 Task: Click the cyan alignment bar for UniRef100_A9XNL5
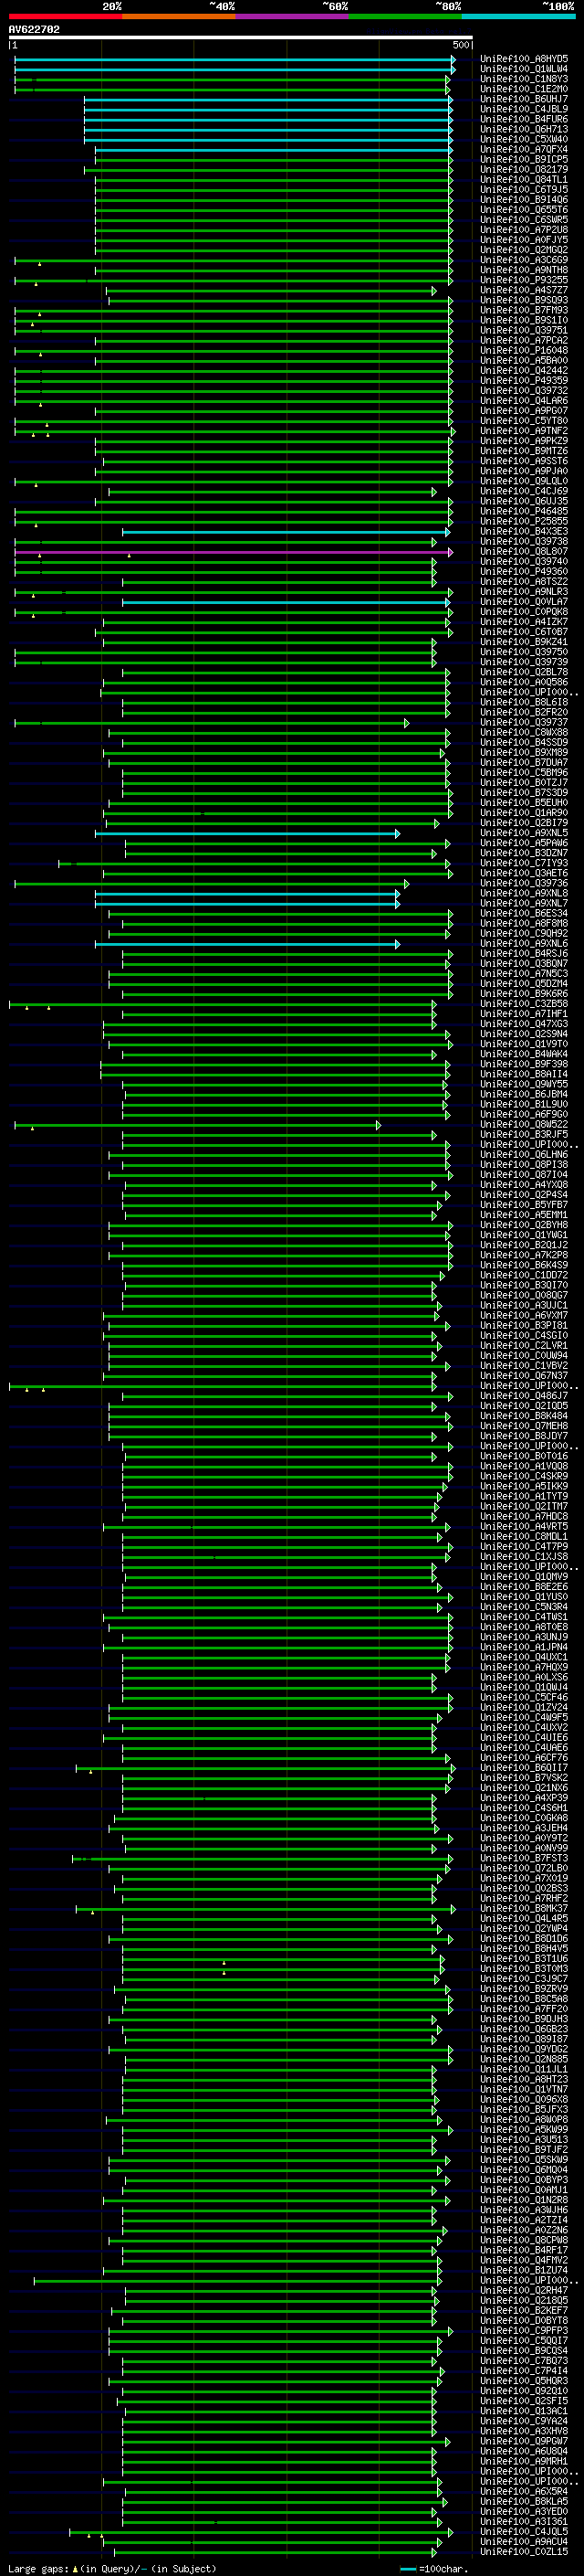(x=247, y=833)
